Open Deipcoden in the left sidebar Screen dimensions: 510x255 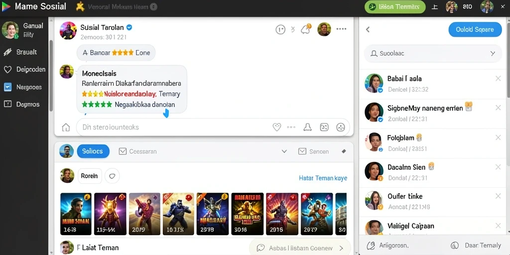pos(24,69)
